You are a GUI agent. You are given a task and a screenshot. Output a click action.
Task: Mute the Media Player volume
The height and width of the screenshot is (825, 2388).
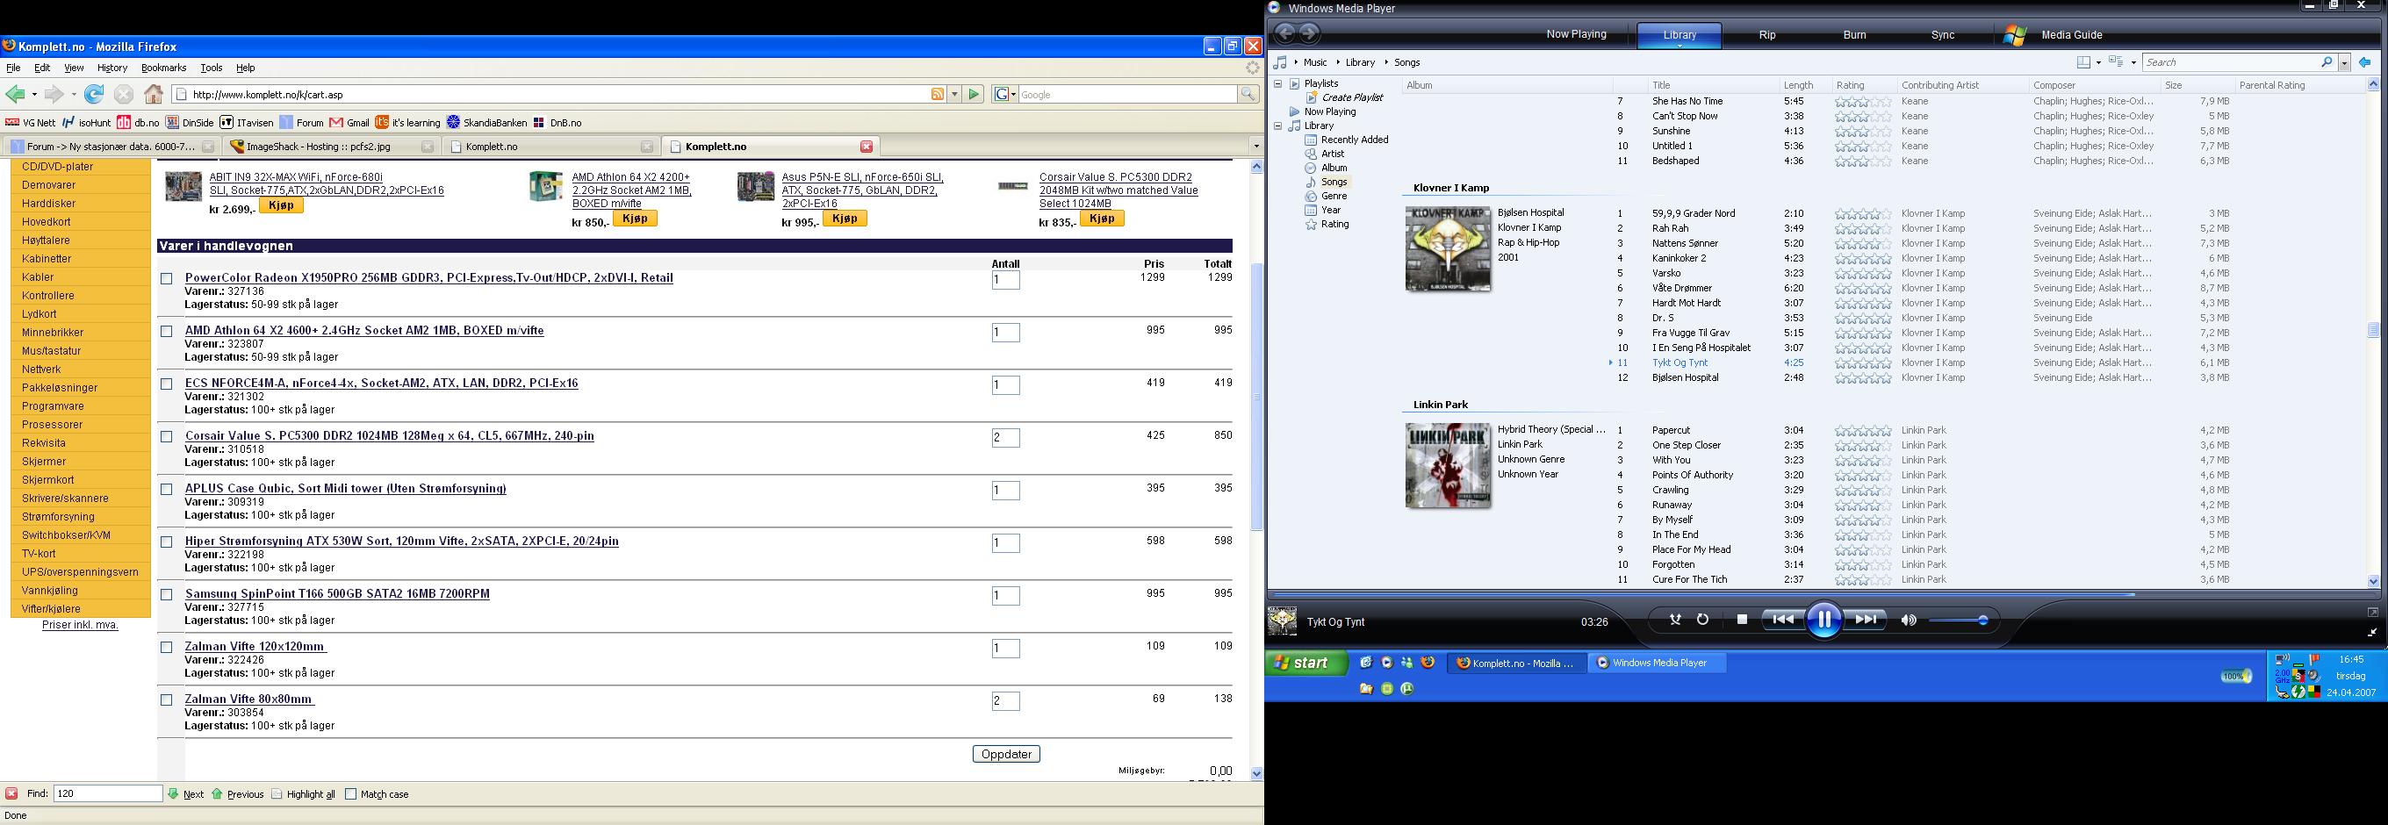(x=1909, y=621)
